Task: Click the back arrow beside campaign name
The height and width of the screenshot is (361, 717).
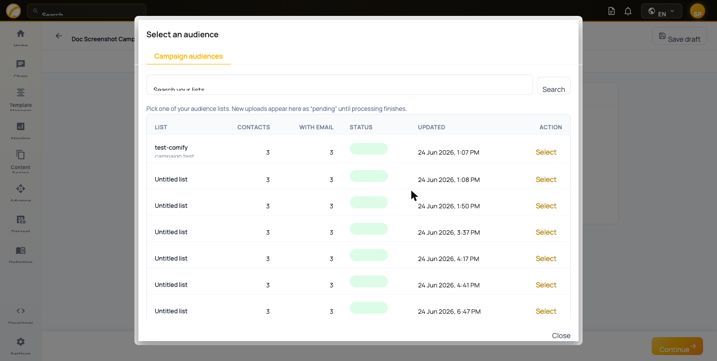Action: tap(59, 36)
